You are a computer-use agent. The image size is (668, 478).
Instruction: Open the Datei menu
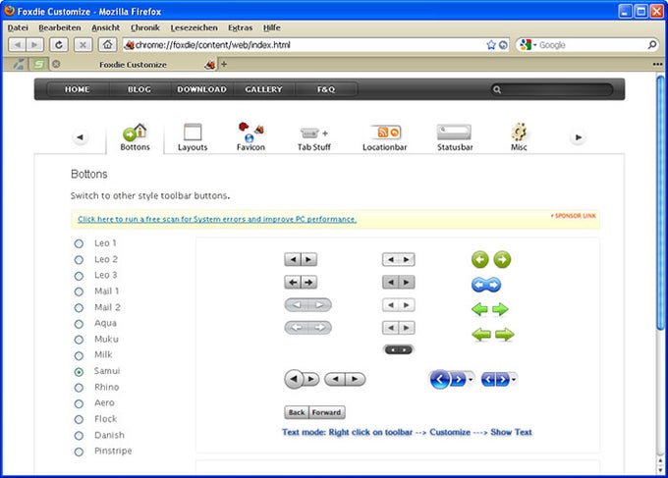pos(18,27)
